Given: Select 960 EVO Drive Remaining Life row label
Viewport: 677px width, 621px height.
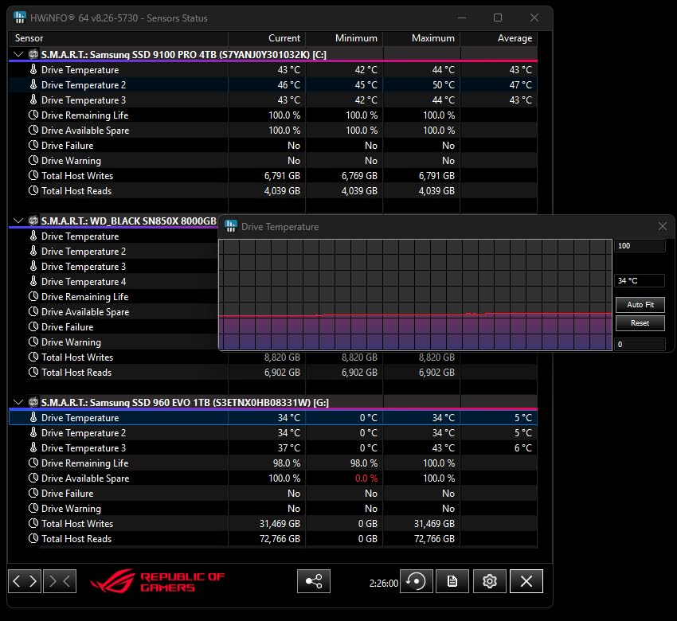Looking at the screenshot, I should click(x=84, y=463).
